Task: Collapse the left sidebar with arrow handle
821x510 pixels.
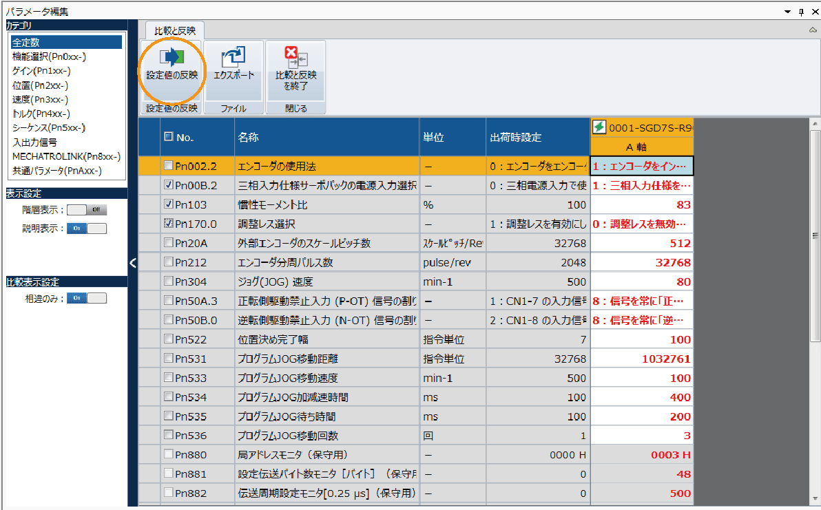Action: coord(133,262)
